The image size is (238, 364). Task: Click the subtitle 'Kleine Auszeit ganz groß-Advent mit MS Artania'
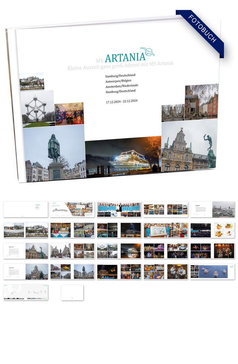point(120,65)
